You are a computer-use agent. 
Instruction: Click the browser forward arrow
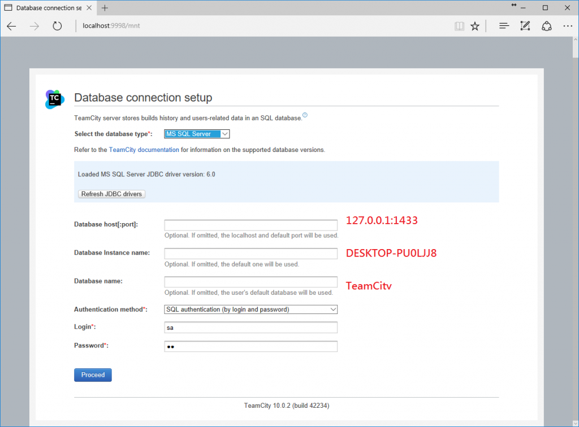point(34,26)
